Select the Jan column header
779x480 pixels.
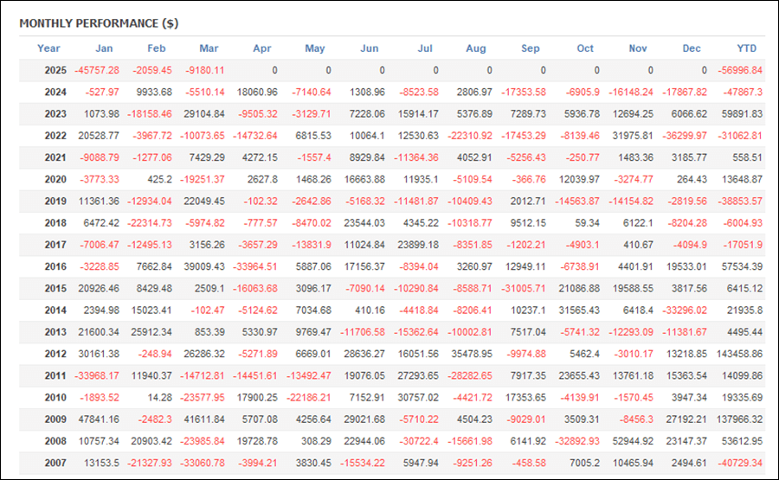(104, 48)
